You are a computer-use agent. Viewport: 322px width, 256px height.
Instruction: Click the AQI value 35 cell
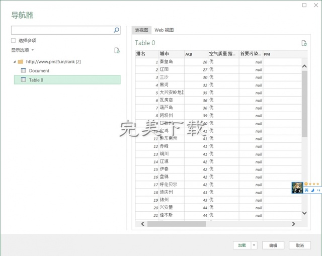pos(196,93)
